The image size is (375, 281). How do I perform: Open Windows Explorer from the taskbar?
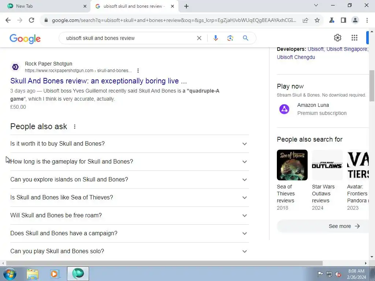pos(33,274)
